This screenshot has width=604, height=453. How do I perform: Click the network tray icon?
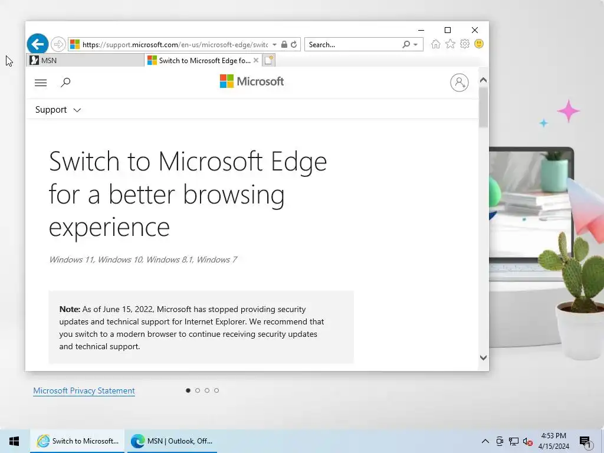click(x=514, y=441)
